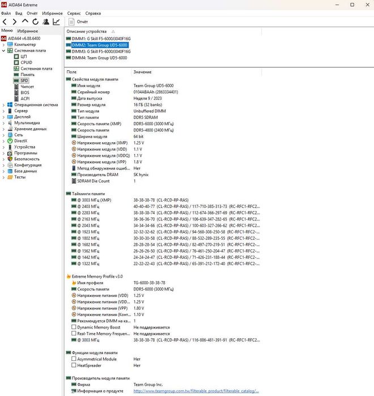
Task: Open the Сервис menu
Action: (x=74, y=14)
